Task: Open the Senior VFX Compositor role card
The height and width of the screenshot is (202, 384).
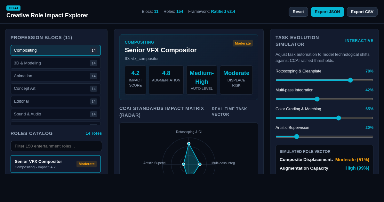Action: [x=56, y=164]
